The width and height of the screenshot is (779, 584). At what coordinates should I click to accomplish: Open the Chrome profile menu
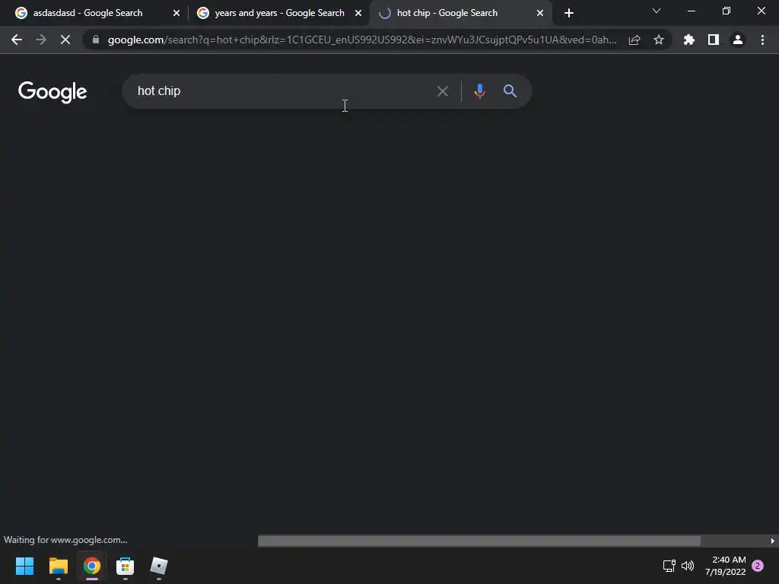coord(738,40)
